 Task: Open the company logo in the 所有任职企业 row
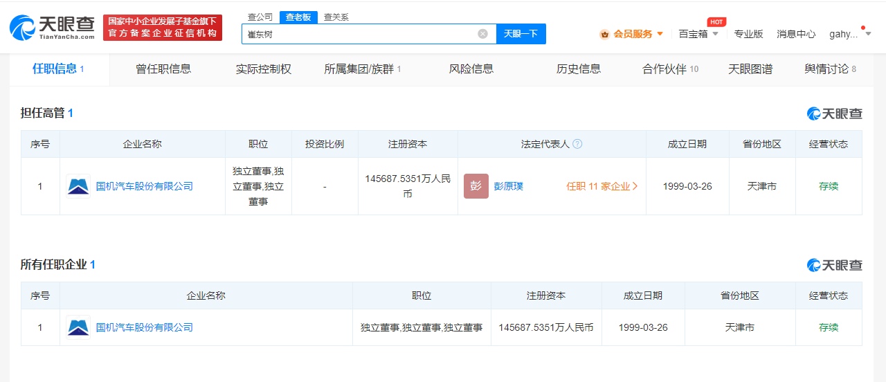click(x=78, y=327)
